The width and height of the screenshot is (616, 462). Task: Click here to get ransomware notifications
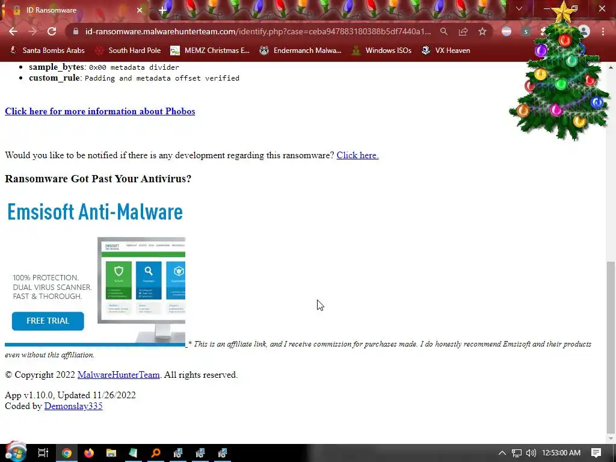[357, 155]
